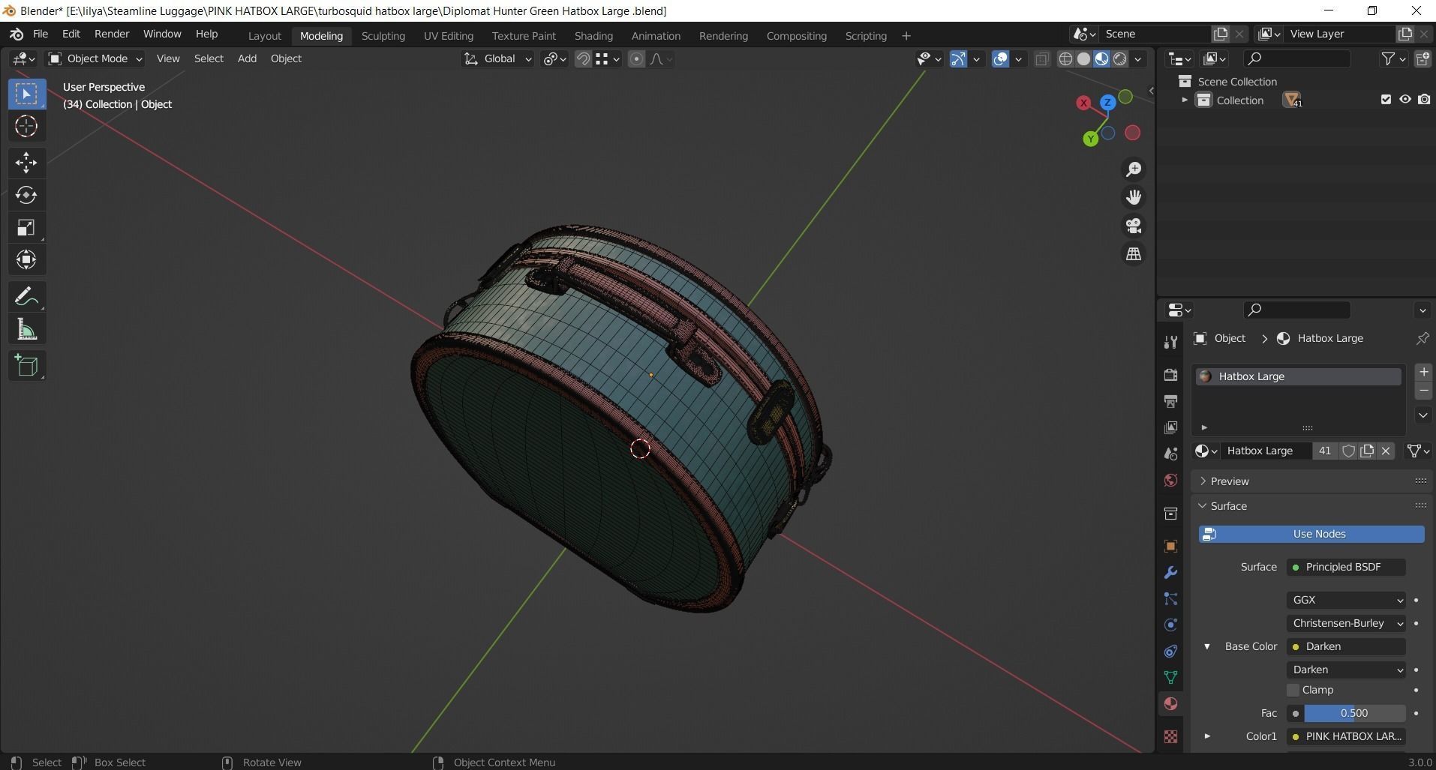Toggle viewport gizmos display
Image resolution: width=1436 pixels, height=770 pixels.
(958, 58)
